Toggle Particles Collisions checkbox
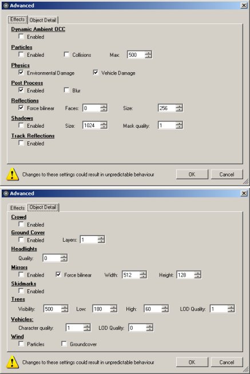This screenshot has width=250, height=374. pos(66,54)
